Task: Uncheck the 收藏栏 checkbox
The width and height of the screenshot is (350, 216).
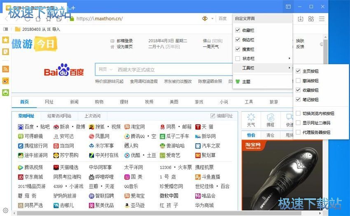Action: [238, 30]
